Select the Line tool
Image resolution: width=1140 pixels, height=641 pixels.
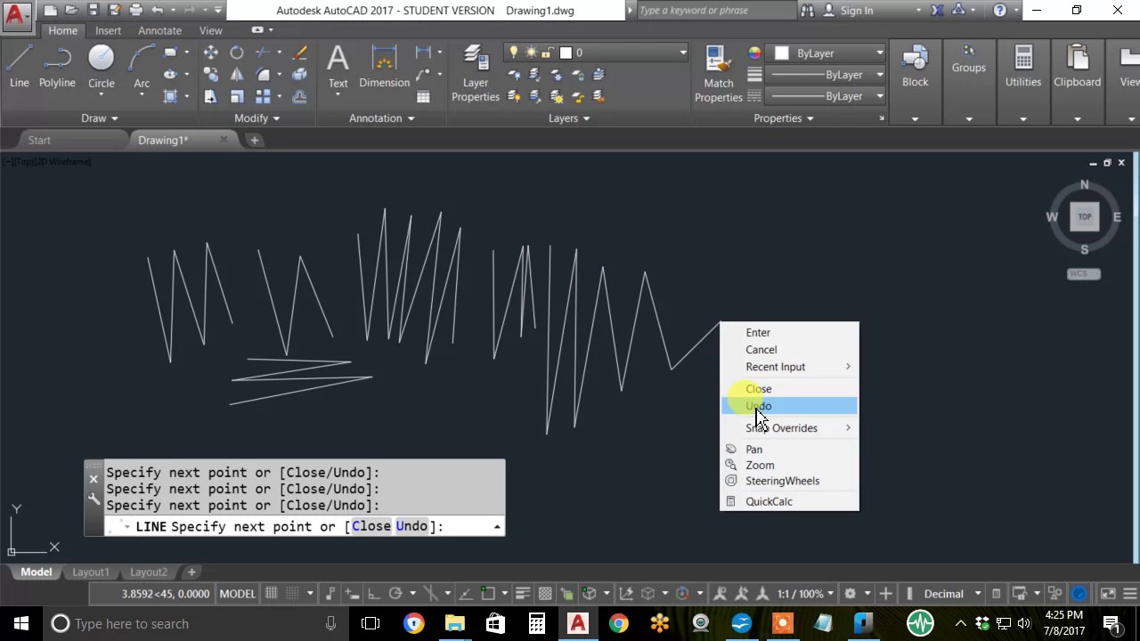[x=20, y=67]
